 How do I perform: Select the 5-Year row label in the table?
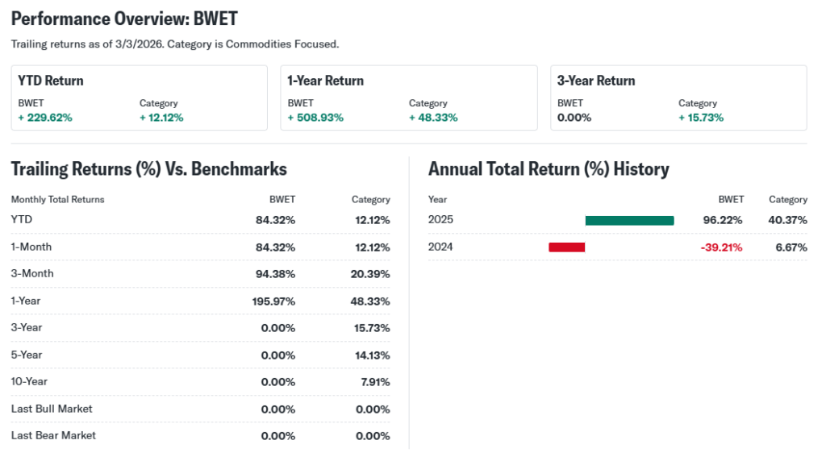coord(27,355)
